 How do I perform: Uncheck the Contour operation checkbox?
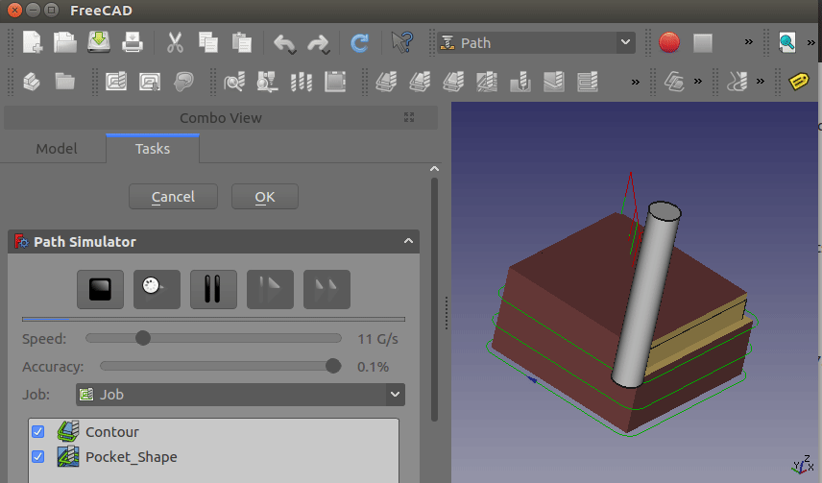click(x=38, y=431)
